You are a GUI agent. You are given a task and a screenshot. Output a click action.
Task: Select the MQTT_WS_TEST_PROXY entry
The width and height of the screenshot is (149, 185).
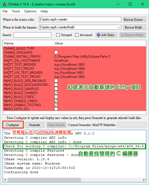coord(22,77)
